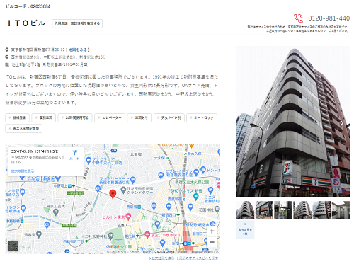Viewport: 354px width, 264px height.
Task: Zoom out the map with minus button
Action: [x=212, y=242]
